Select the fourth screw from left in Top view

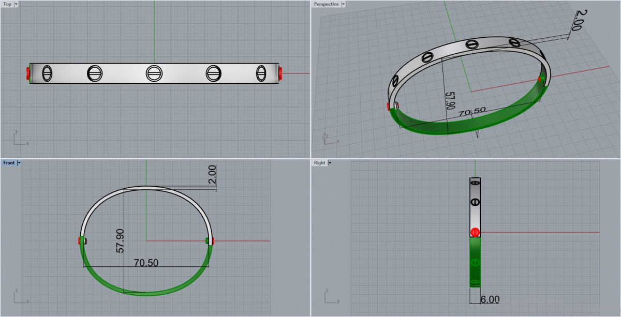214,73
